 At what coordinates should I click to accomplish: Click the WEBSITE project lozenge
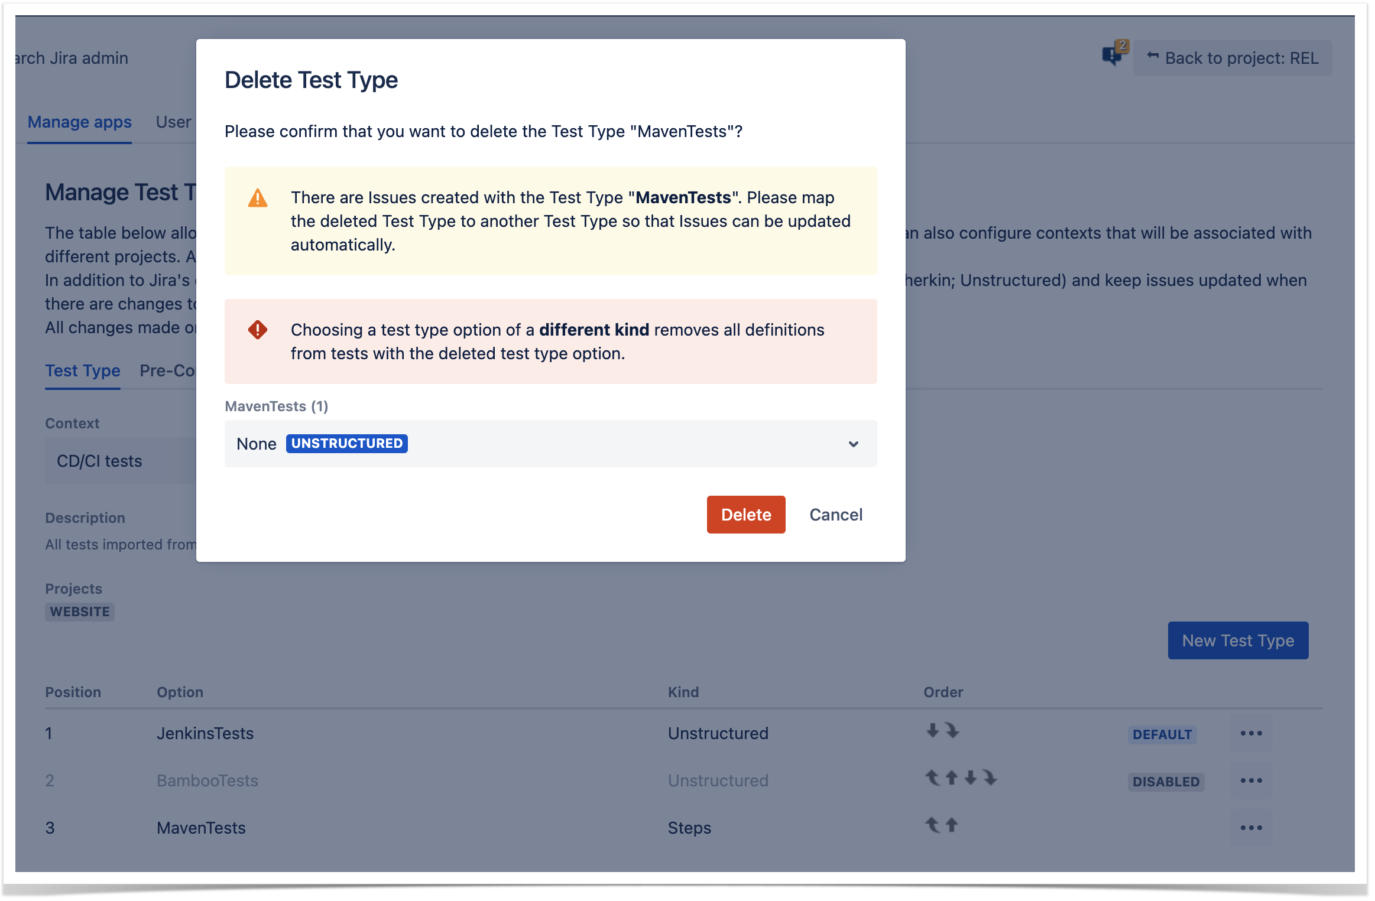[x=79, y=611]
